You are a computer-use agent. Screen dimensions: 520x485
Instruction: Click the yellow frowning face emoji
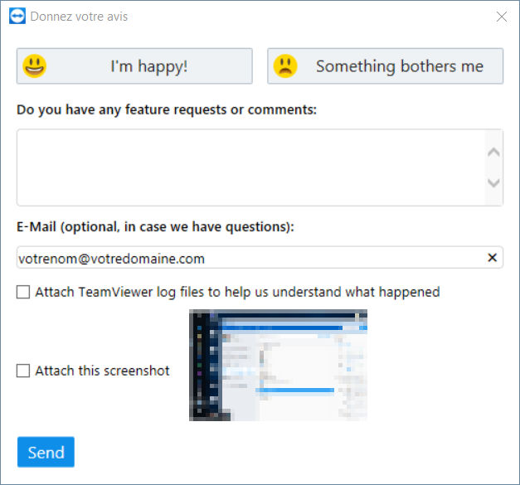(x=285, y=66)
